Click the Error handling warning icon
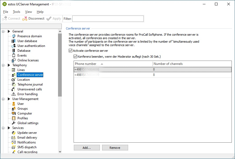This screenshot has width=235, height=159. pos(14,94)
